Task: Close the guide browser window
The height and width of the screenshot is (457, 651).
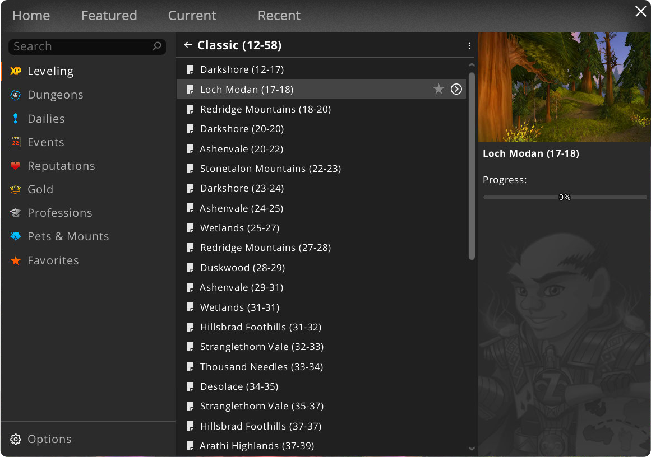Action: click(640, 11)
